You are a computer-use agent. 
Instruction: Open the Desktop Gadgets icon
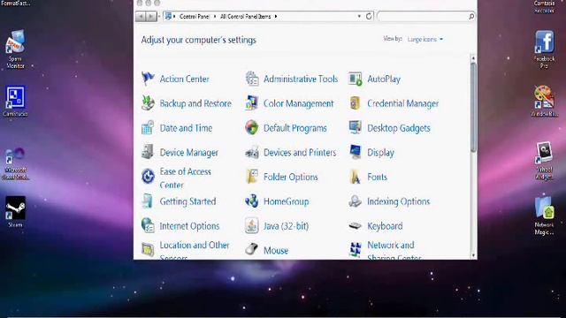coord(356,127)
